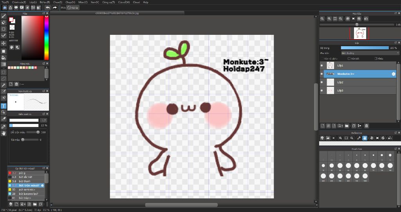This screenshot has height=212, width=401.
Task: Open the Bộ lọc(R) menu
Action: (x=45, y=2)
